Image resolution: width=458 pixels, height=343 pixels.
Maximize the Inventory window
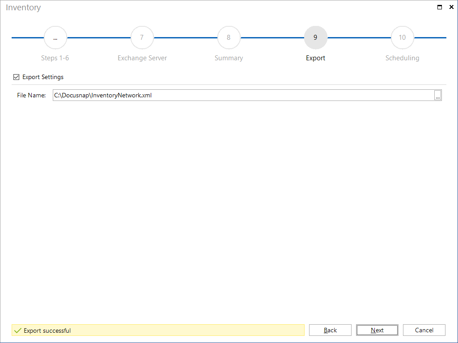[439, 7]
